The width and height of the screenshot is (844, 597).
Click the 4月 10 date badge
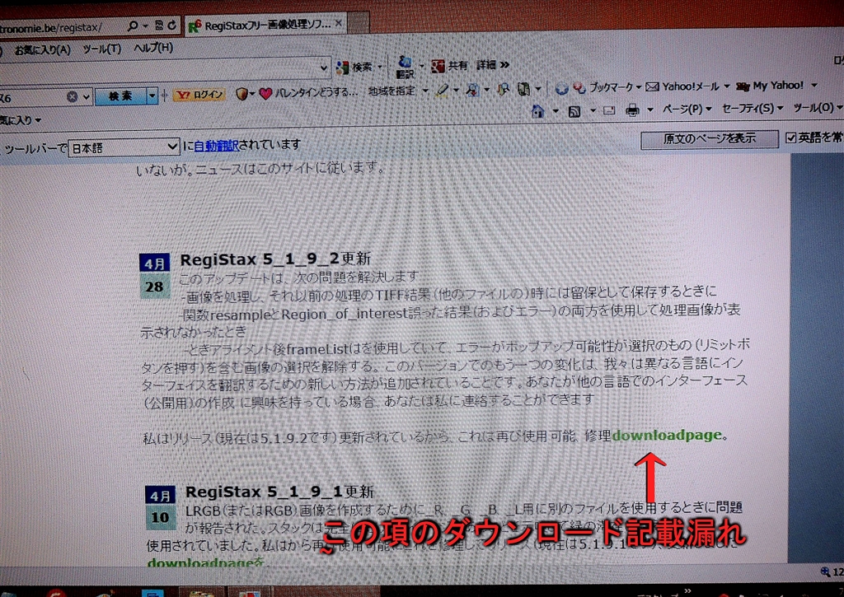(x=160, y=507)
